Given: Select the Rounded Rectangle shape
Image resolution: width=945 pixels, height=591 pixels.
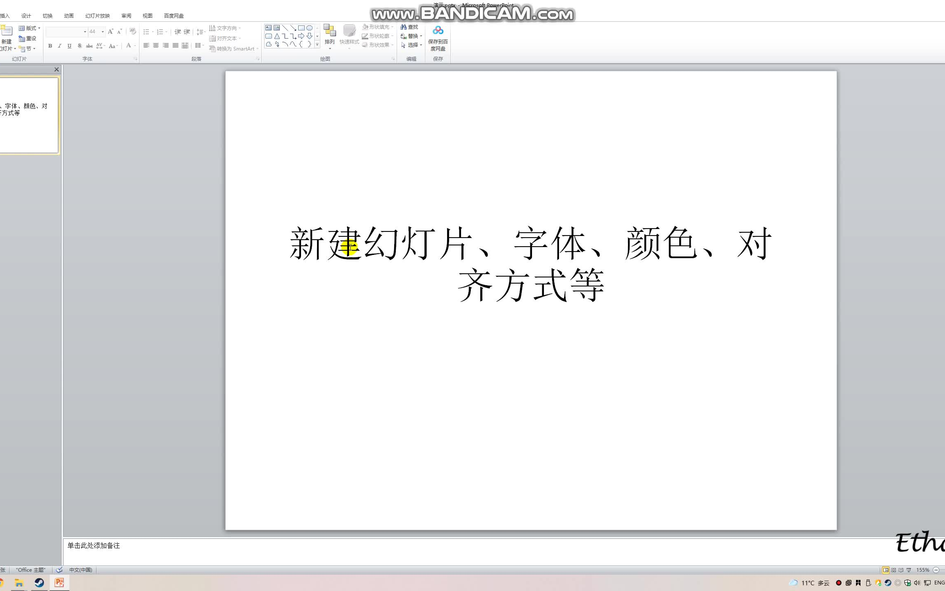Looking at the screenshot, I should pyautogui.click(x=268, y=36).
